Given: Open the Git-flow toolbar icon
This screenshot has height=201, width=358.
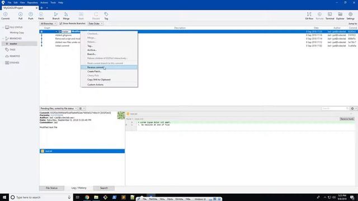Looking at the screenshot, I should click(x=309, y=16).
